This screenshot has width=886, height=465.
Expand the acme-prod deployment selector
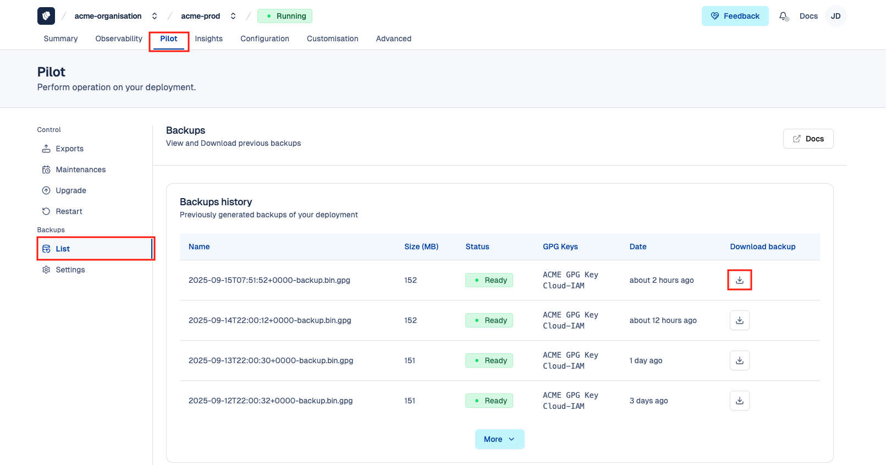233,16
